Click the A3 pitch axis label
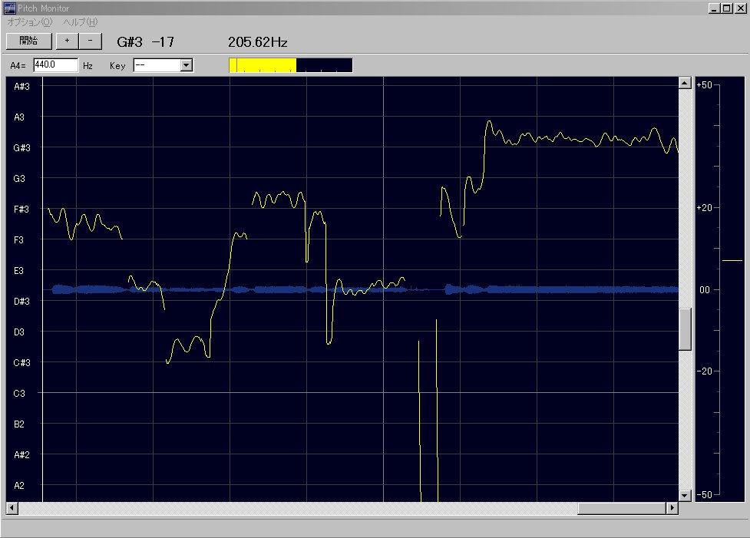The height and width of the screenshot is (538, 750). 19,117
